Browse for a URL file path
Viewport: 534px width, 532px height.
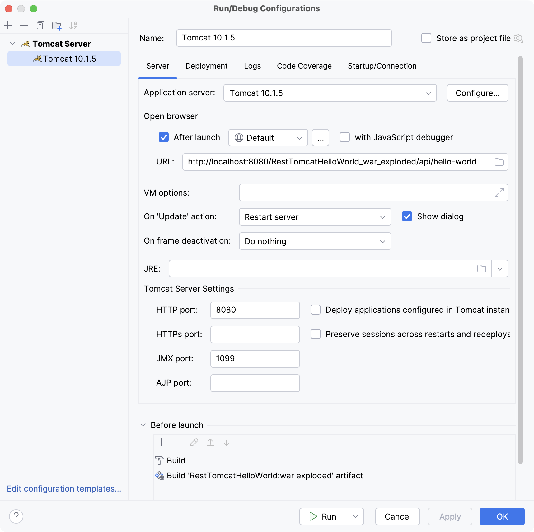[499, 162]
